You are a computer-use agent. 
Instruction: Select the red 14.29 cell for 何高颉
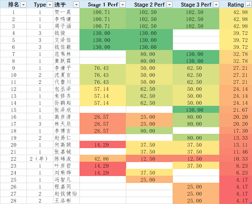[103, 144]
